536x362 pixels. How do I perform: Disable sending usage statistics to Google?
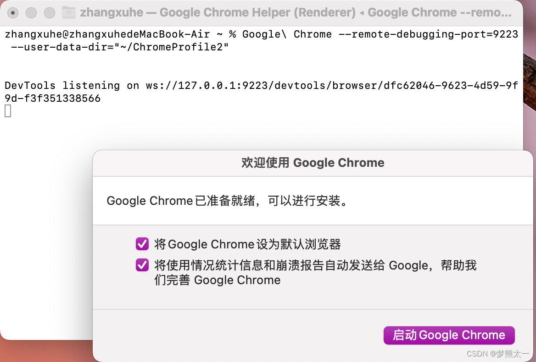point(142,265)
